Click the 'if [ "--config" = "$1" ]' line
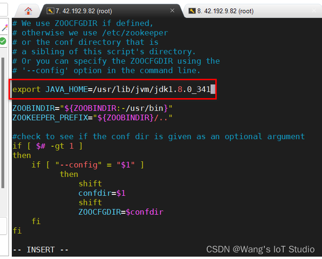 click(88, 165)
